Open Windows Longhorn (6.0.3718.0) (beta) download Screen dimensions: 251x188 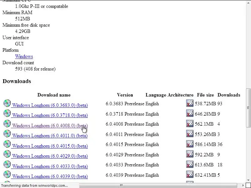pyautogui.click(x=50, y=115)
